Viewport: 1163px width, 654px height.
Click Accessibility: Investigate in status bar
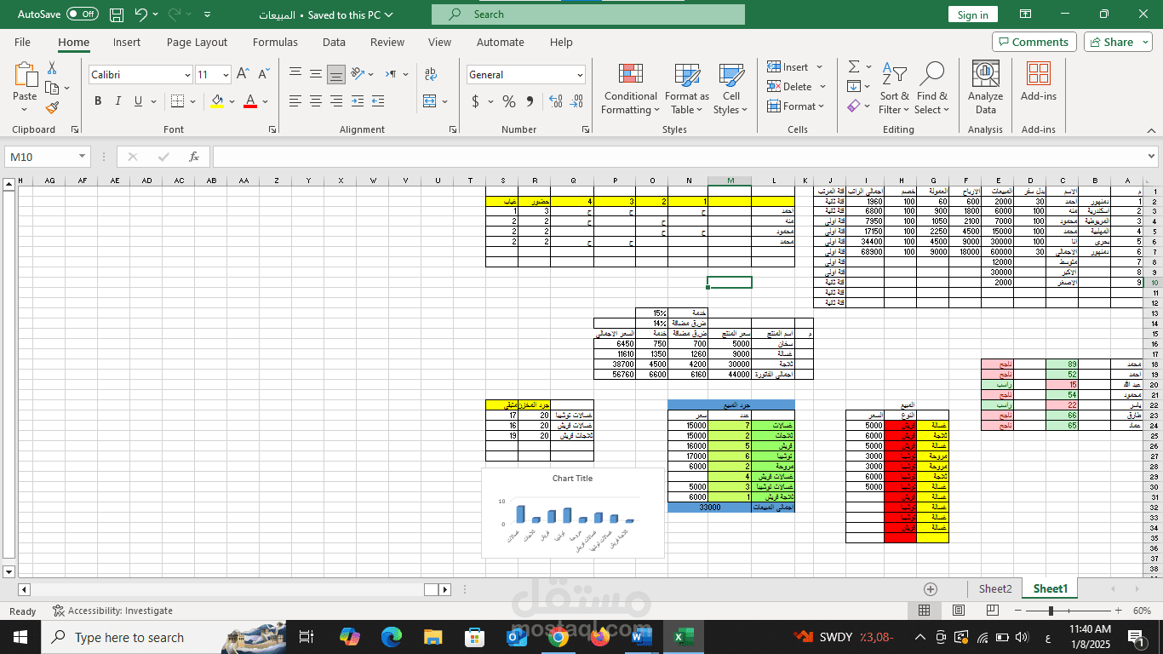click(x=112, y=611)
